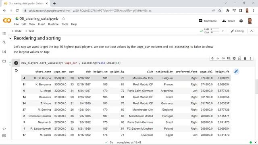Open more cell actions menu
Viewport: 258px width, 145px height.
click(x=250, y=58)
